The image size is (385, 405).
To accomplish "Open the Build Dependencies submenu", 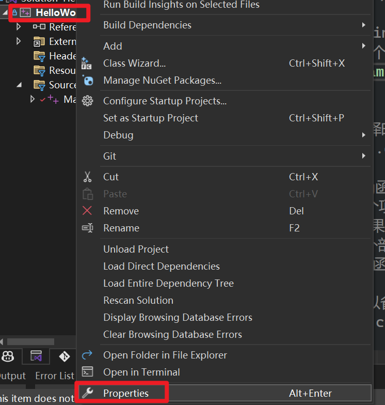I will click(147, 25).
